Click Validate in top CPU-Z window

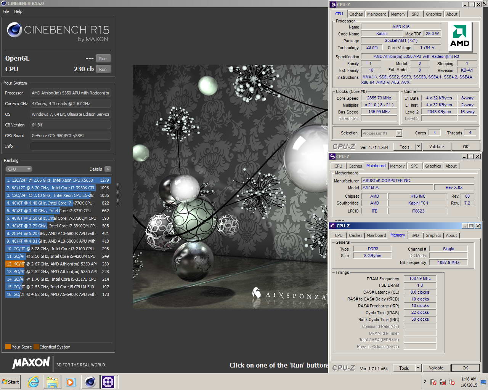point(437,147)
